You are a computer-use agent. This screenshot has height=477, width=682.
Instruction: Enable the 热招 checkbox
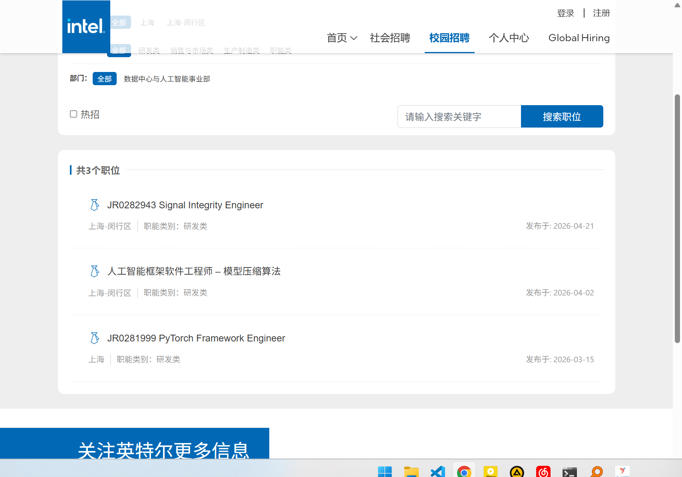point(74,114)
